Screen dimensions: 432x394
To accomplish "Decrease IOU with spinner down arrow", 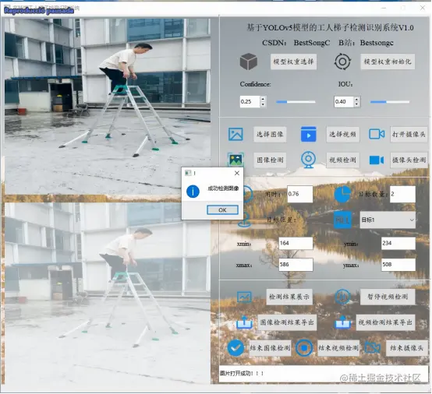I will pos(357,104).
